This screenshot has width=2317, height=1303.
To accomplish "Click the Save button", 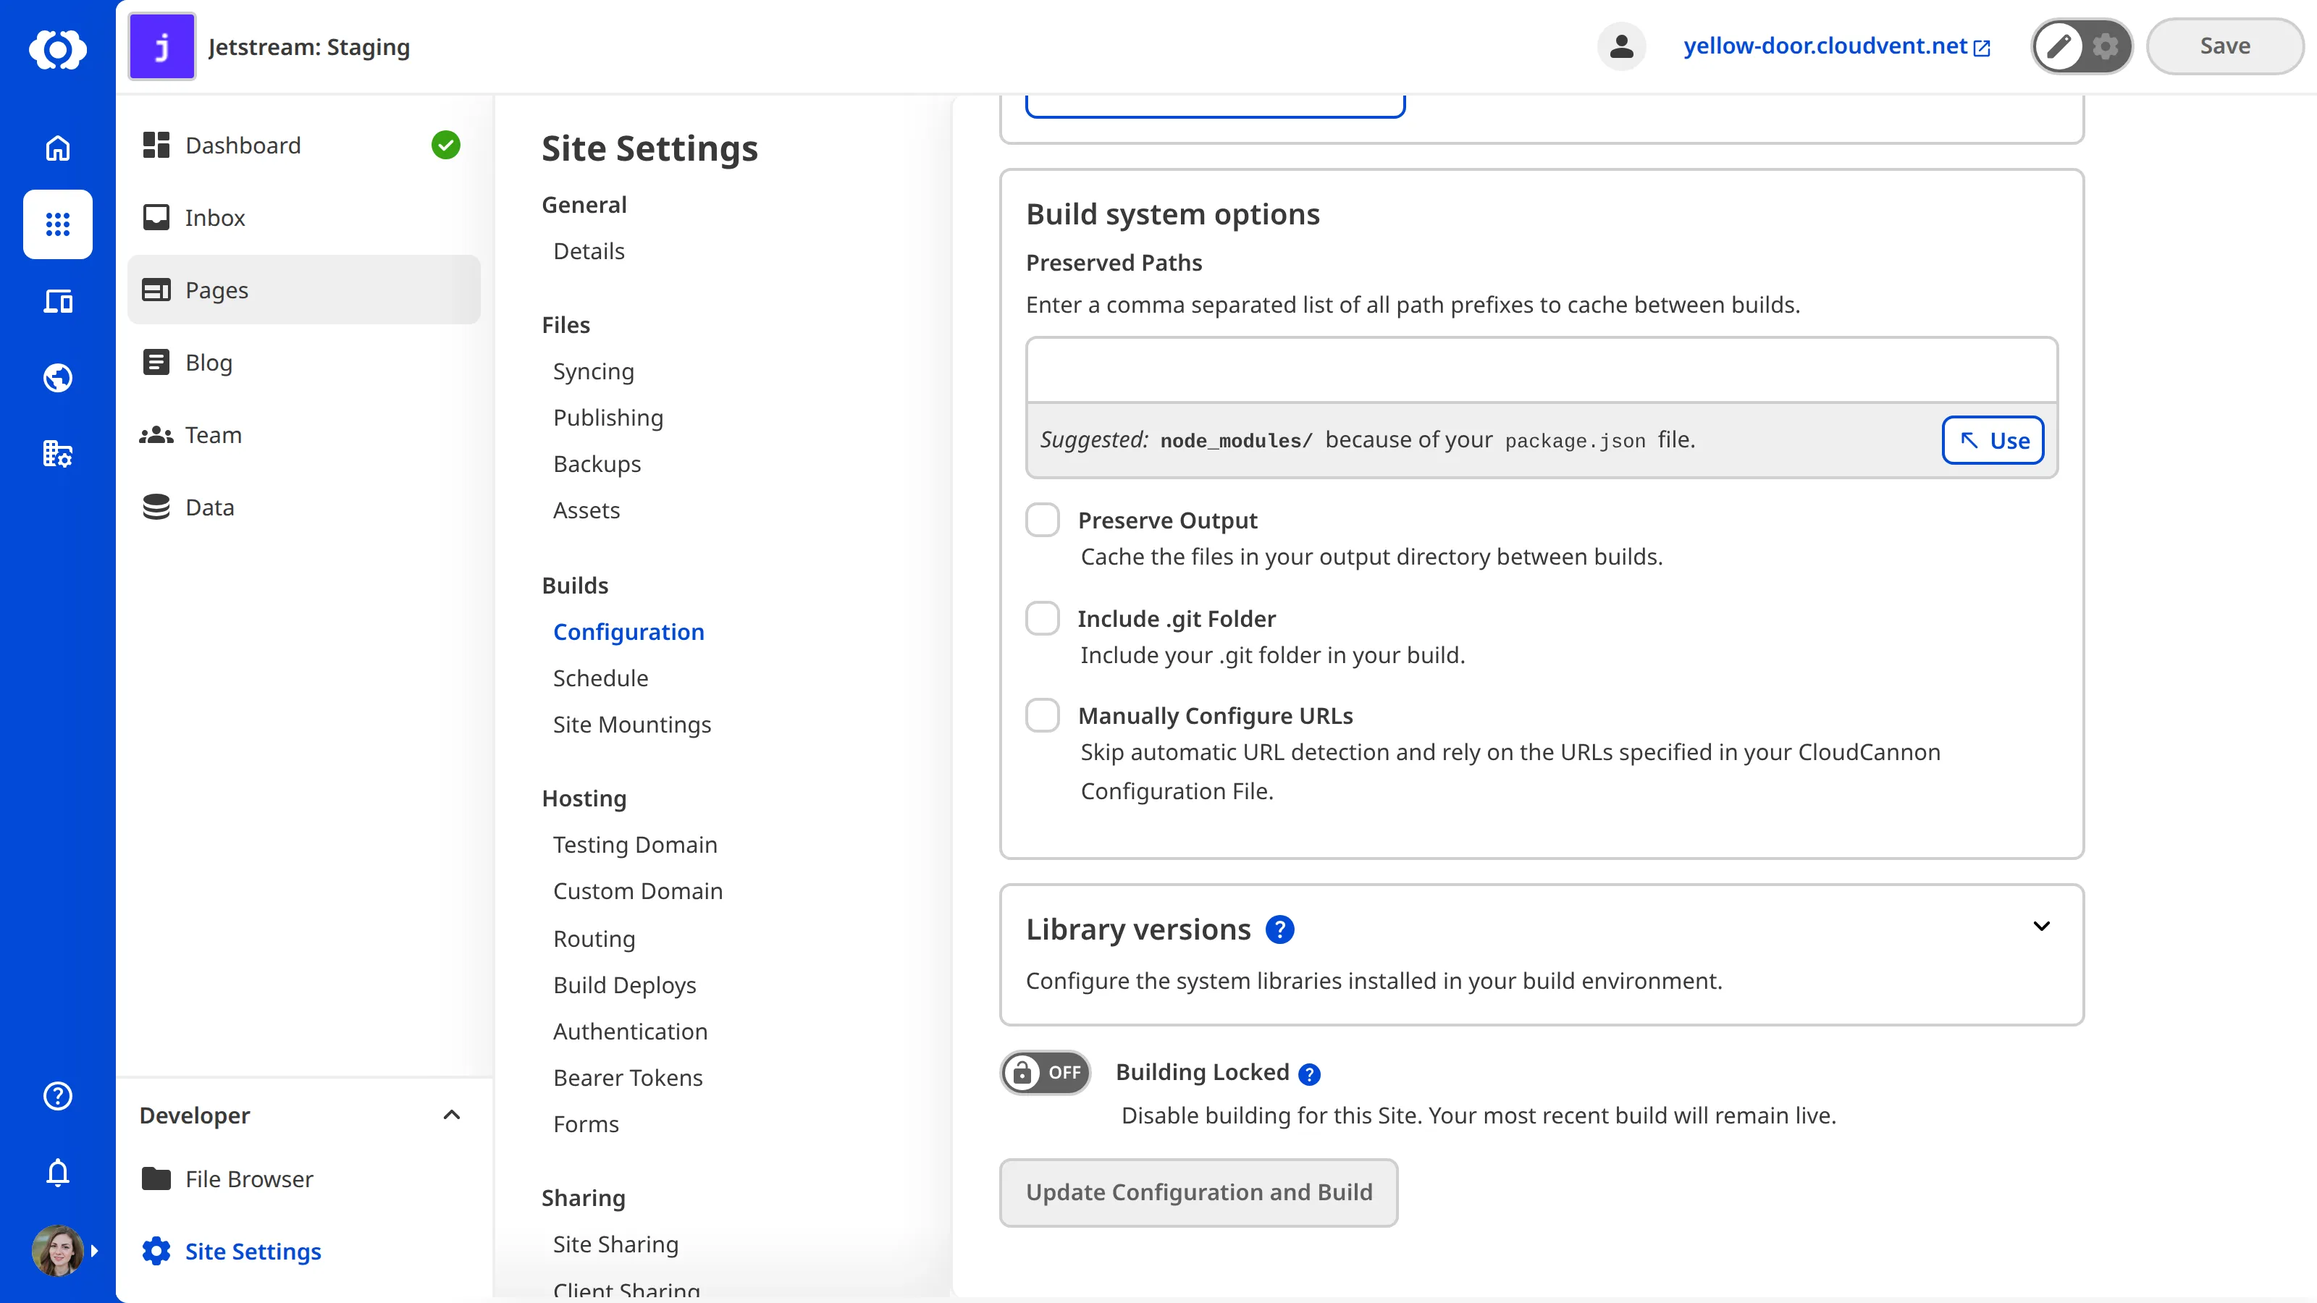I will coord(2224,46).
